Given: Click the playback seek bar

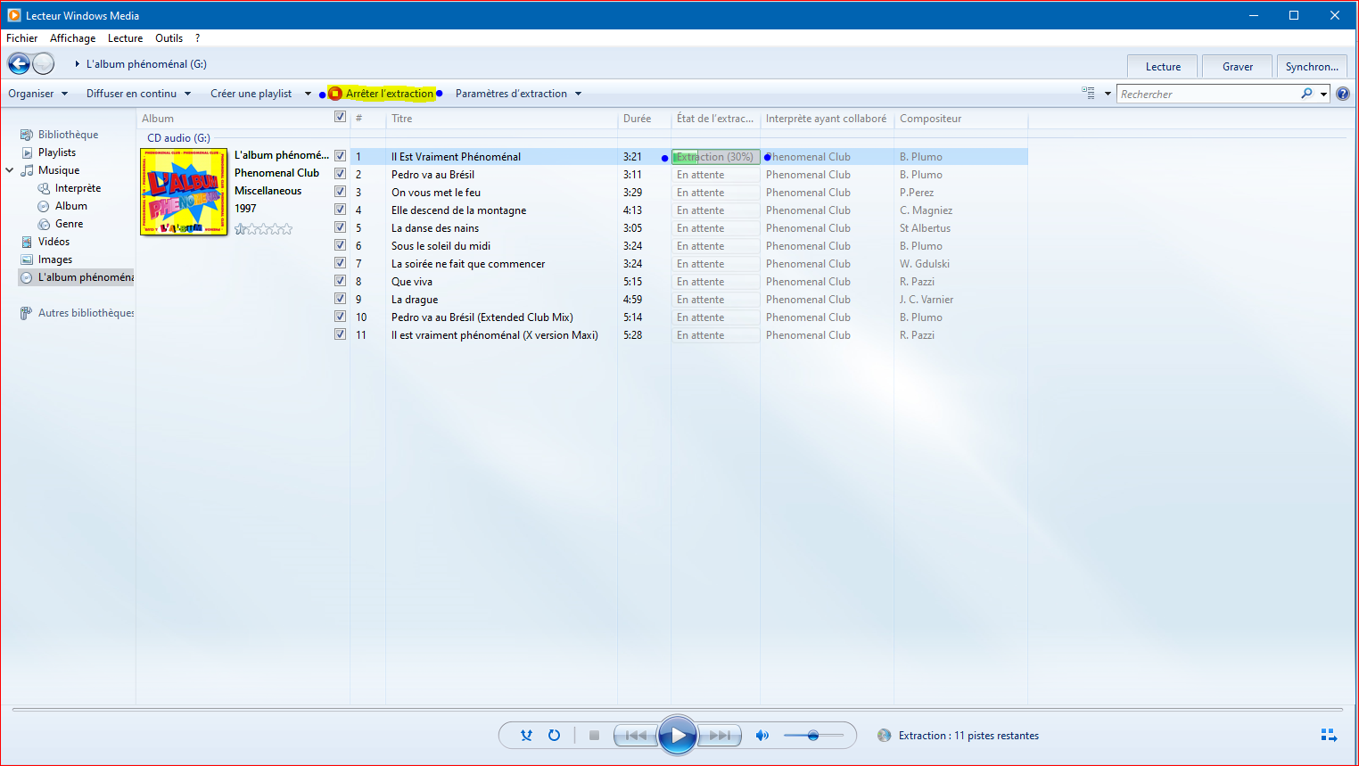Looking at the screenshot, I should pos(678,710).
